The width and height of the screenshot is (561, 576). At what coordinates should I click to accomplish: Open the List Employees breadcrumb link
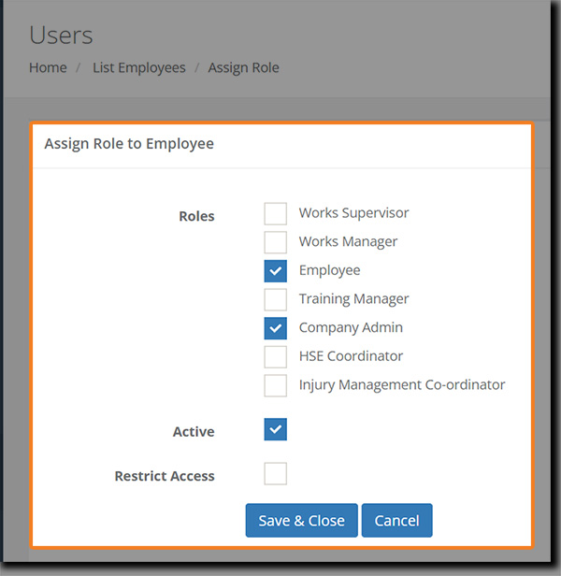coord(138,67)
